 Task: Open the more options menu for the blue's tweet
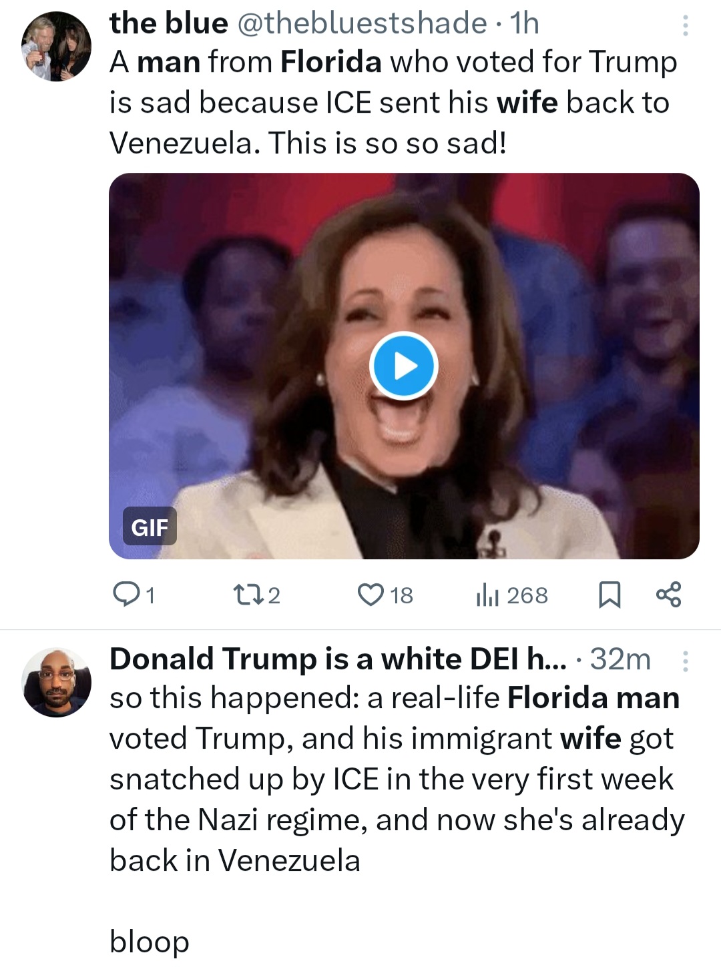click(x=685, y=25)
